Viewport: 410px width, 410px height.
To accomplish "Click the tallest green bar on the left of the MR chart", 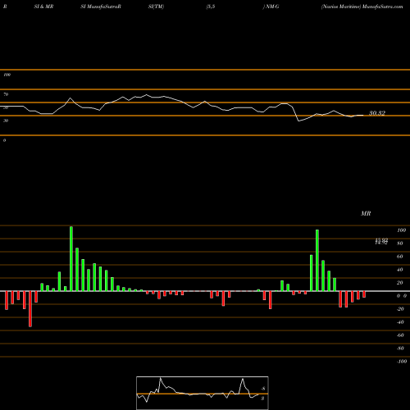I will tap(71, 258).
